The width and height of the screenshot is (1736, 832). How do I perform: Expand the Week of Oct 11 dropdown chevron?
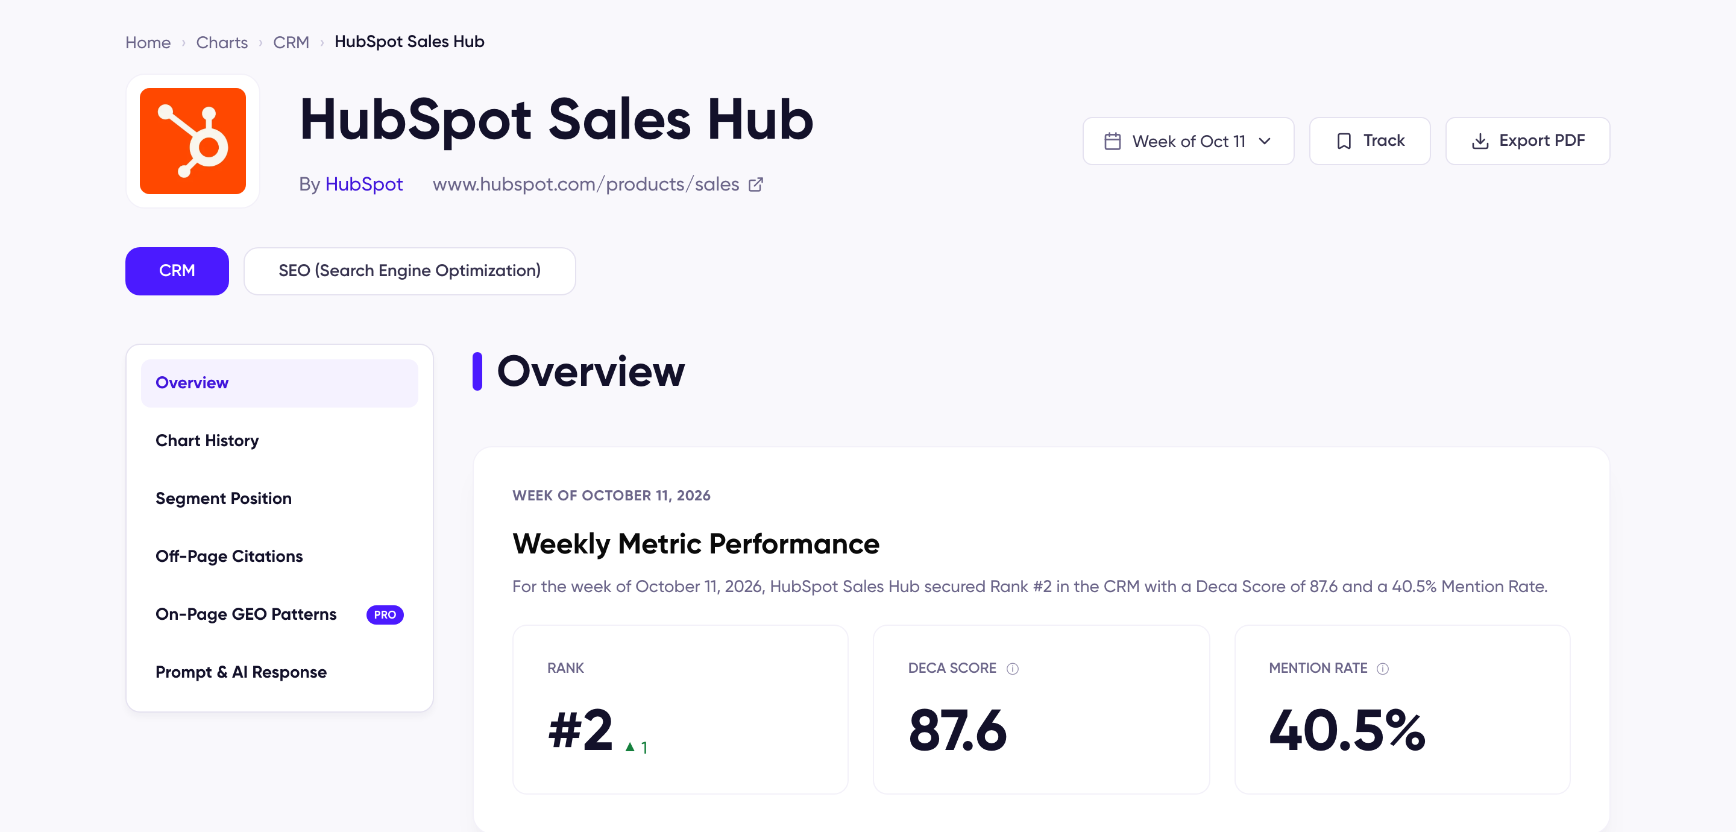pos(1265,141)
